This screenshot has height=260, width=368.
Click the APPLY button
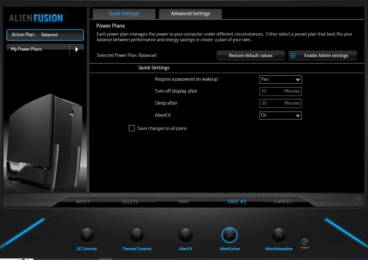pyautogui.click(x=83, y=202)
